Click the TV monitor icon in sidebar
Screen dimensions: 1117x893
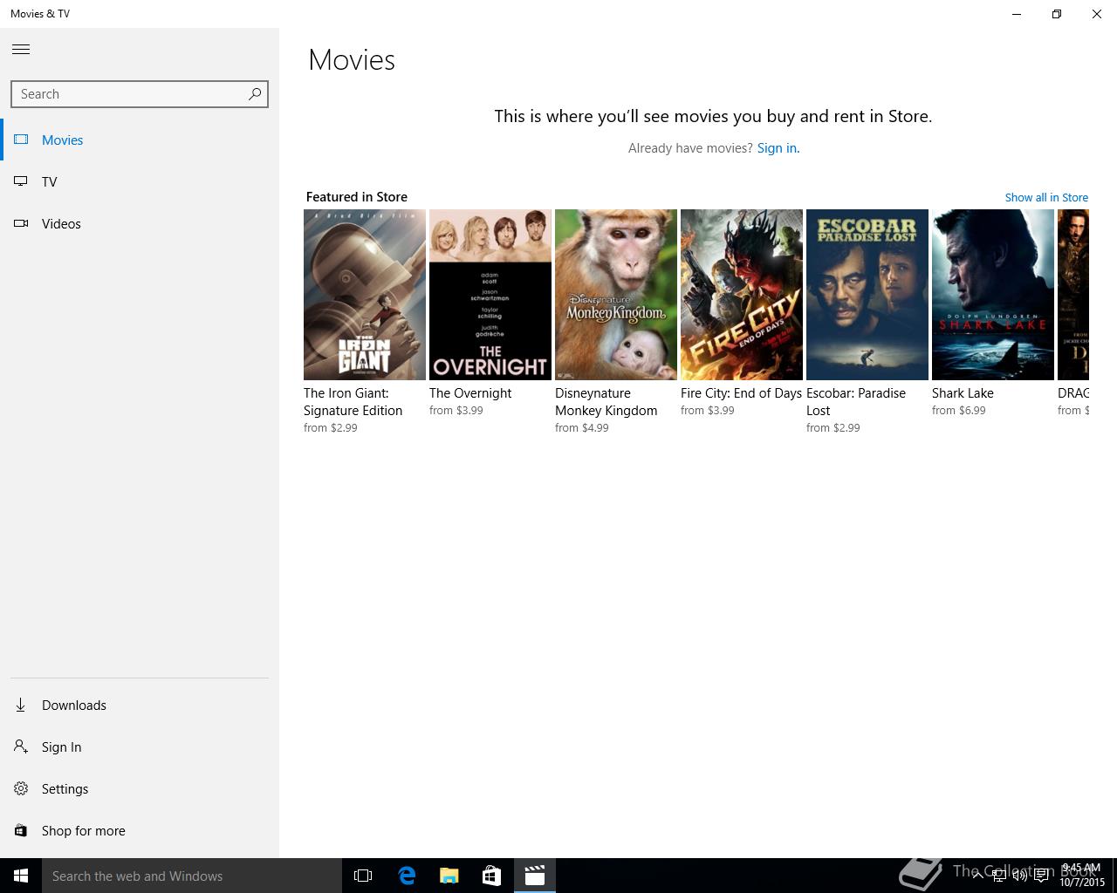tap(21, 181)
